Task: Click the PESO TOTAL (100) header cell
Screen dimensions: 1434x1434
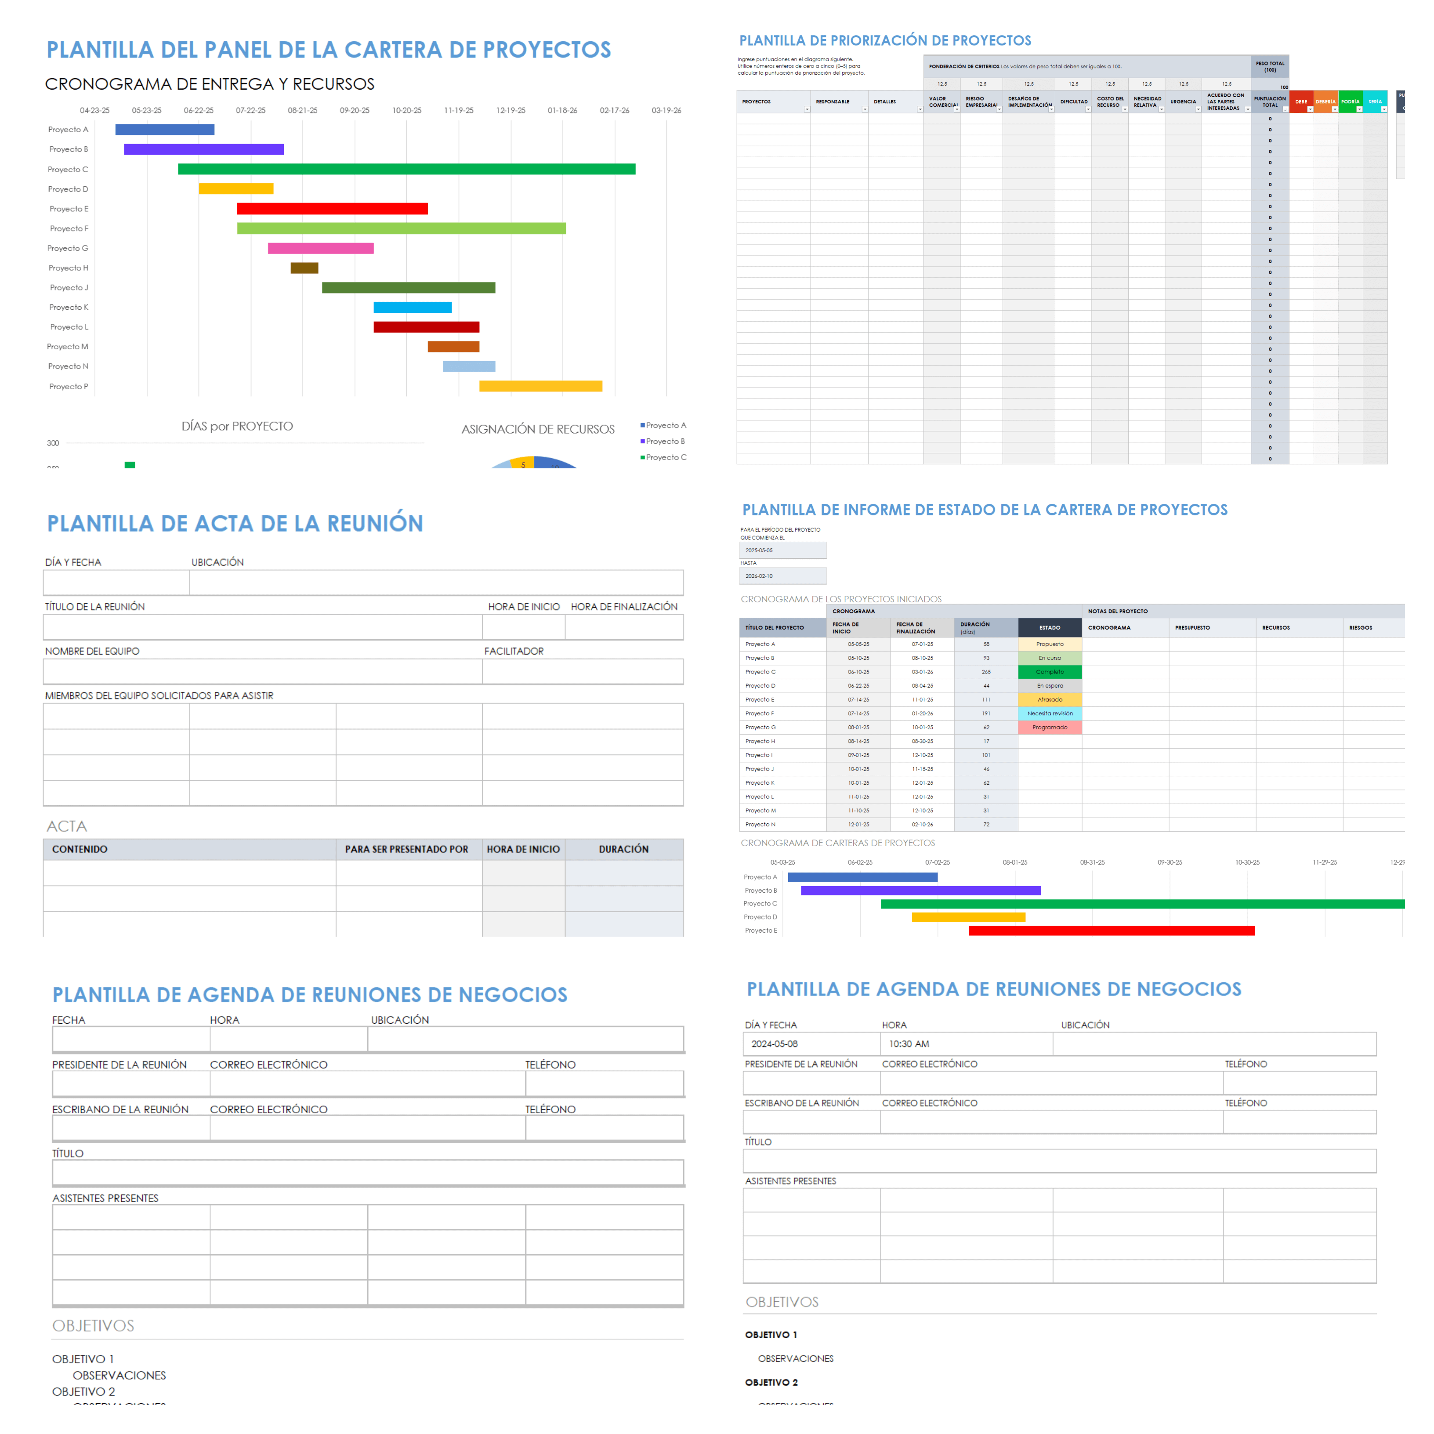Action: (x=1270, y=66)
